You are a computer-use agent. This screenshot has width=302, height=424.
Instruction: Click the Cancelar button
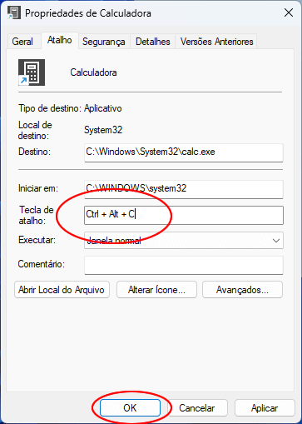tap(197, 408)
